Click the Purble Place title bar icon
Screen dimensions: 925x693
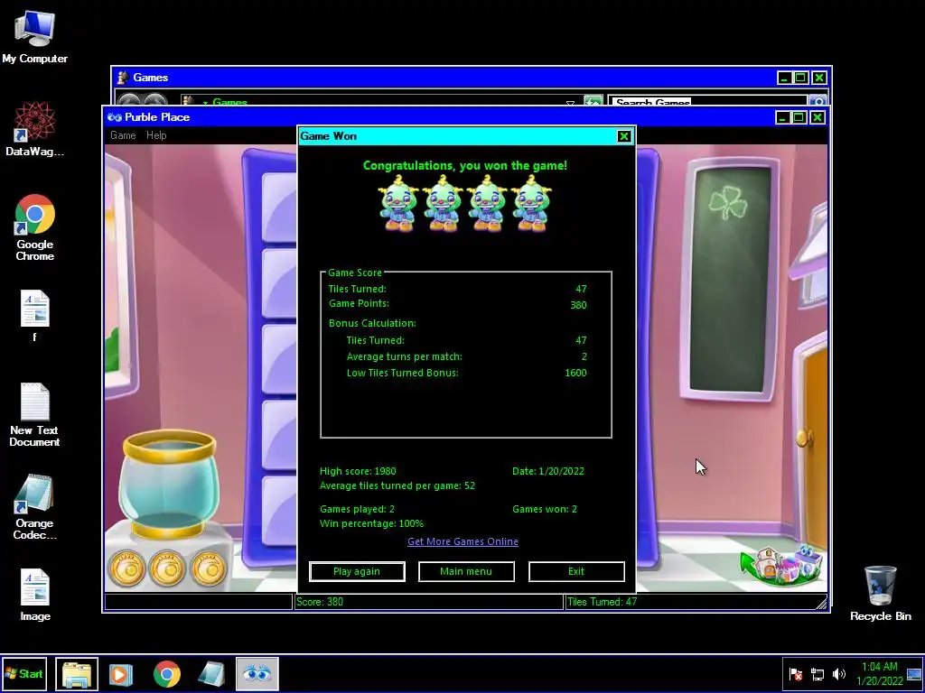(115, 117)
